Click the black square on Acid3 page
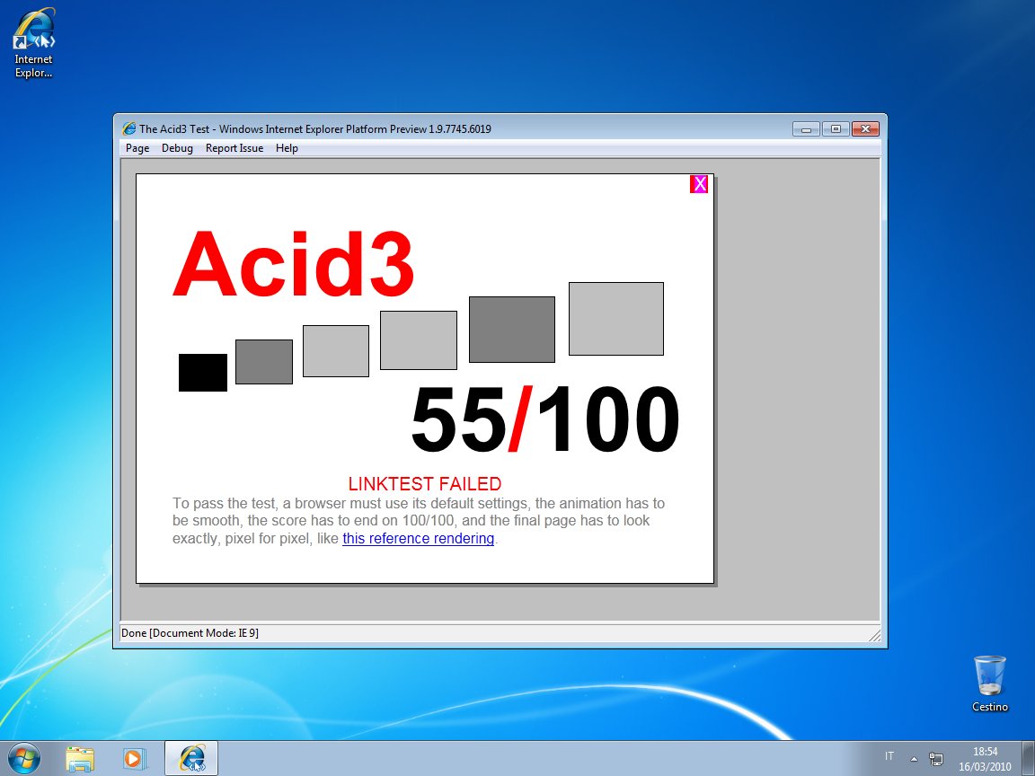This screenshot has height=776, width=1035. (203, 373)
